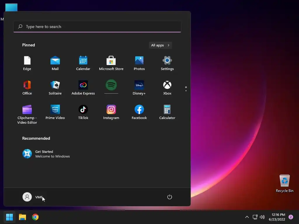Expand the All apps list
This screenshot has width=299, height=224.
(x=160, y=45)
